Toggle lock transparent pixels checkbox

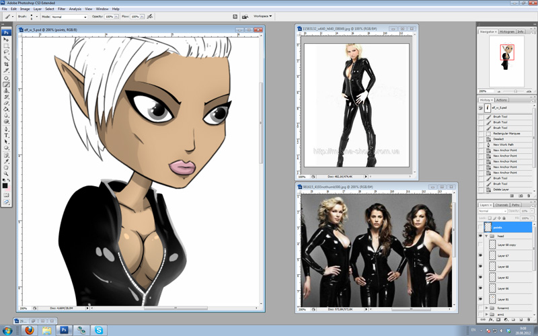tap(490, 218)
